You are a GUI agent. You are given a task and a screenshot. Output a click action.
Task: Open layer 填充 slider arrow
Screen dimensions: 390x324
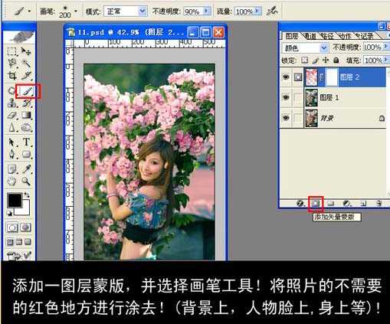pyautogui.click(x=386, y=61)
